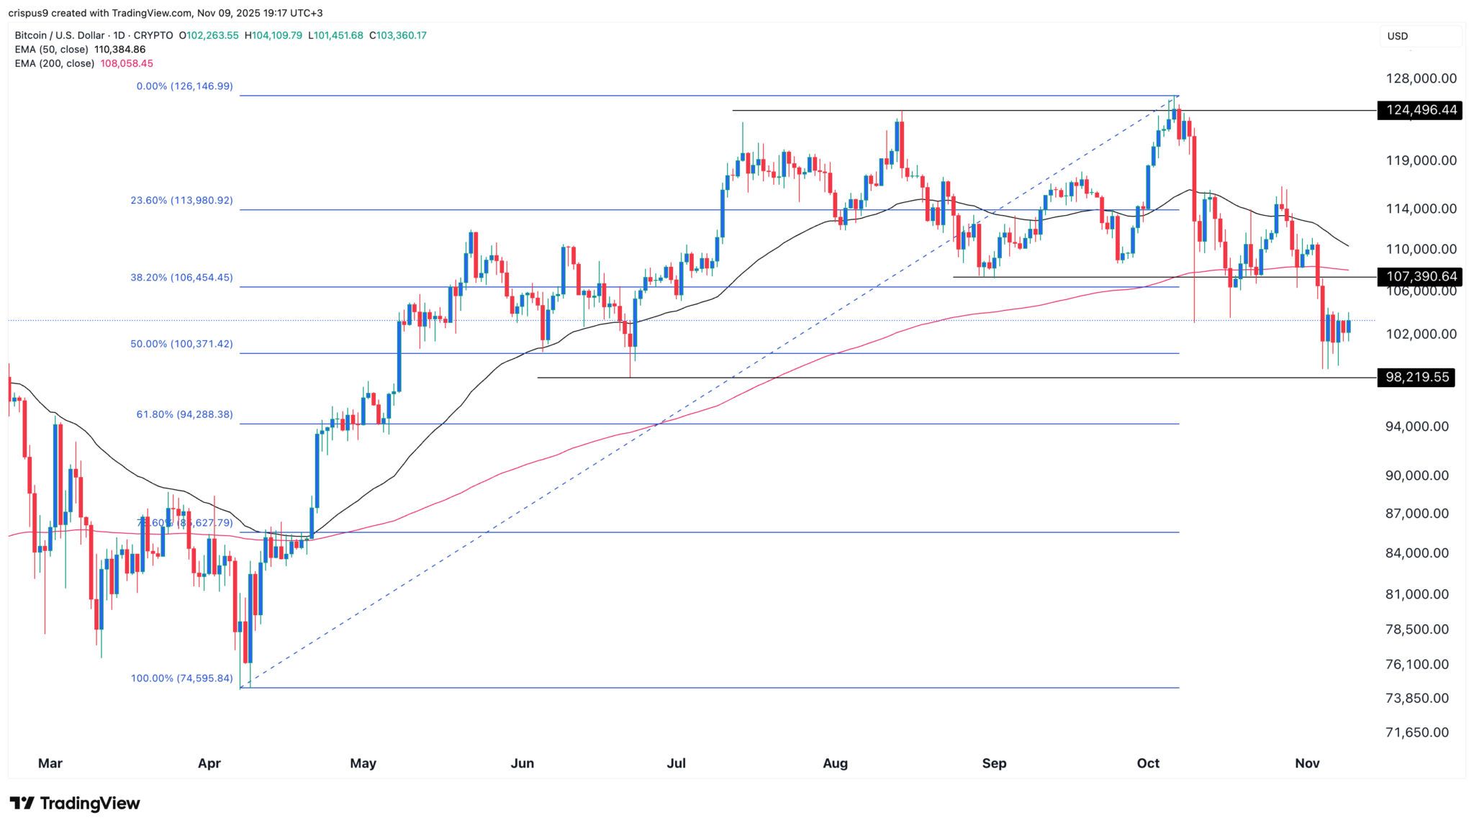Select the Apr marker on time axis
This screenshot has width=1474, height=828.
(x=209, y=763)
